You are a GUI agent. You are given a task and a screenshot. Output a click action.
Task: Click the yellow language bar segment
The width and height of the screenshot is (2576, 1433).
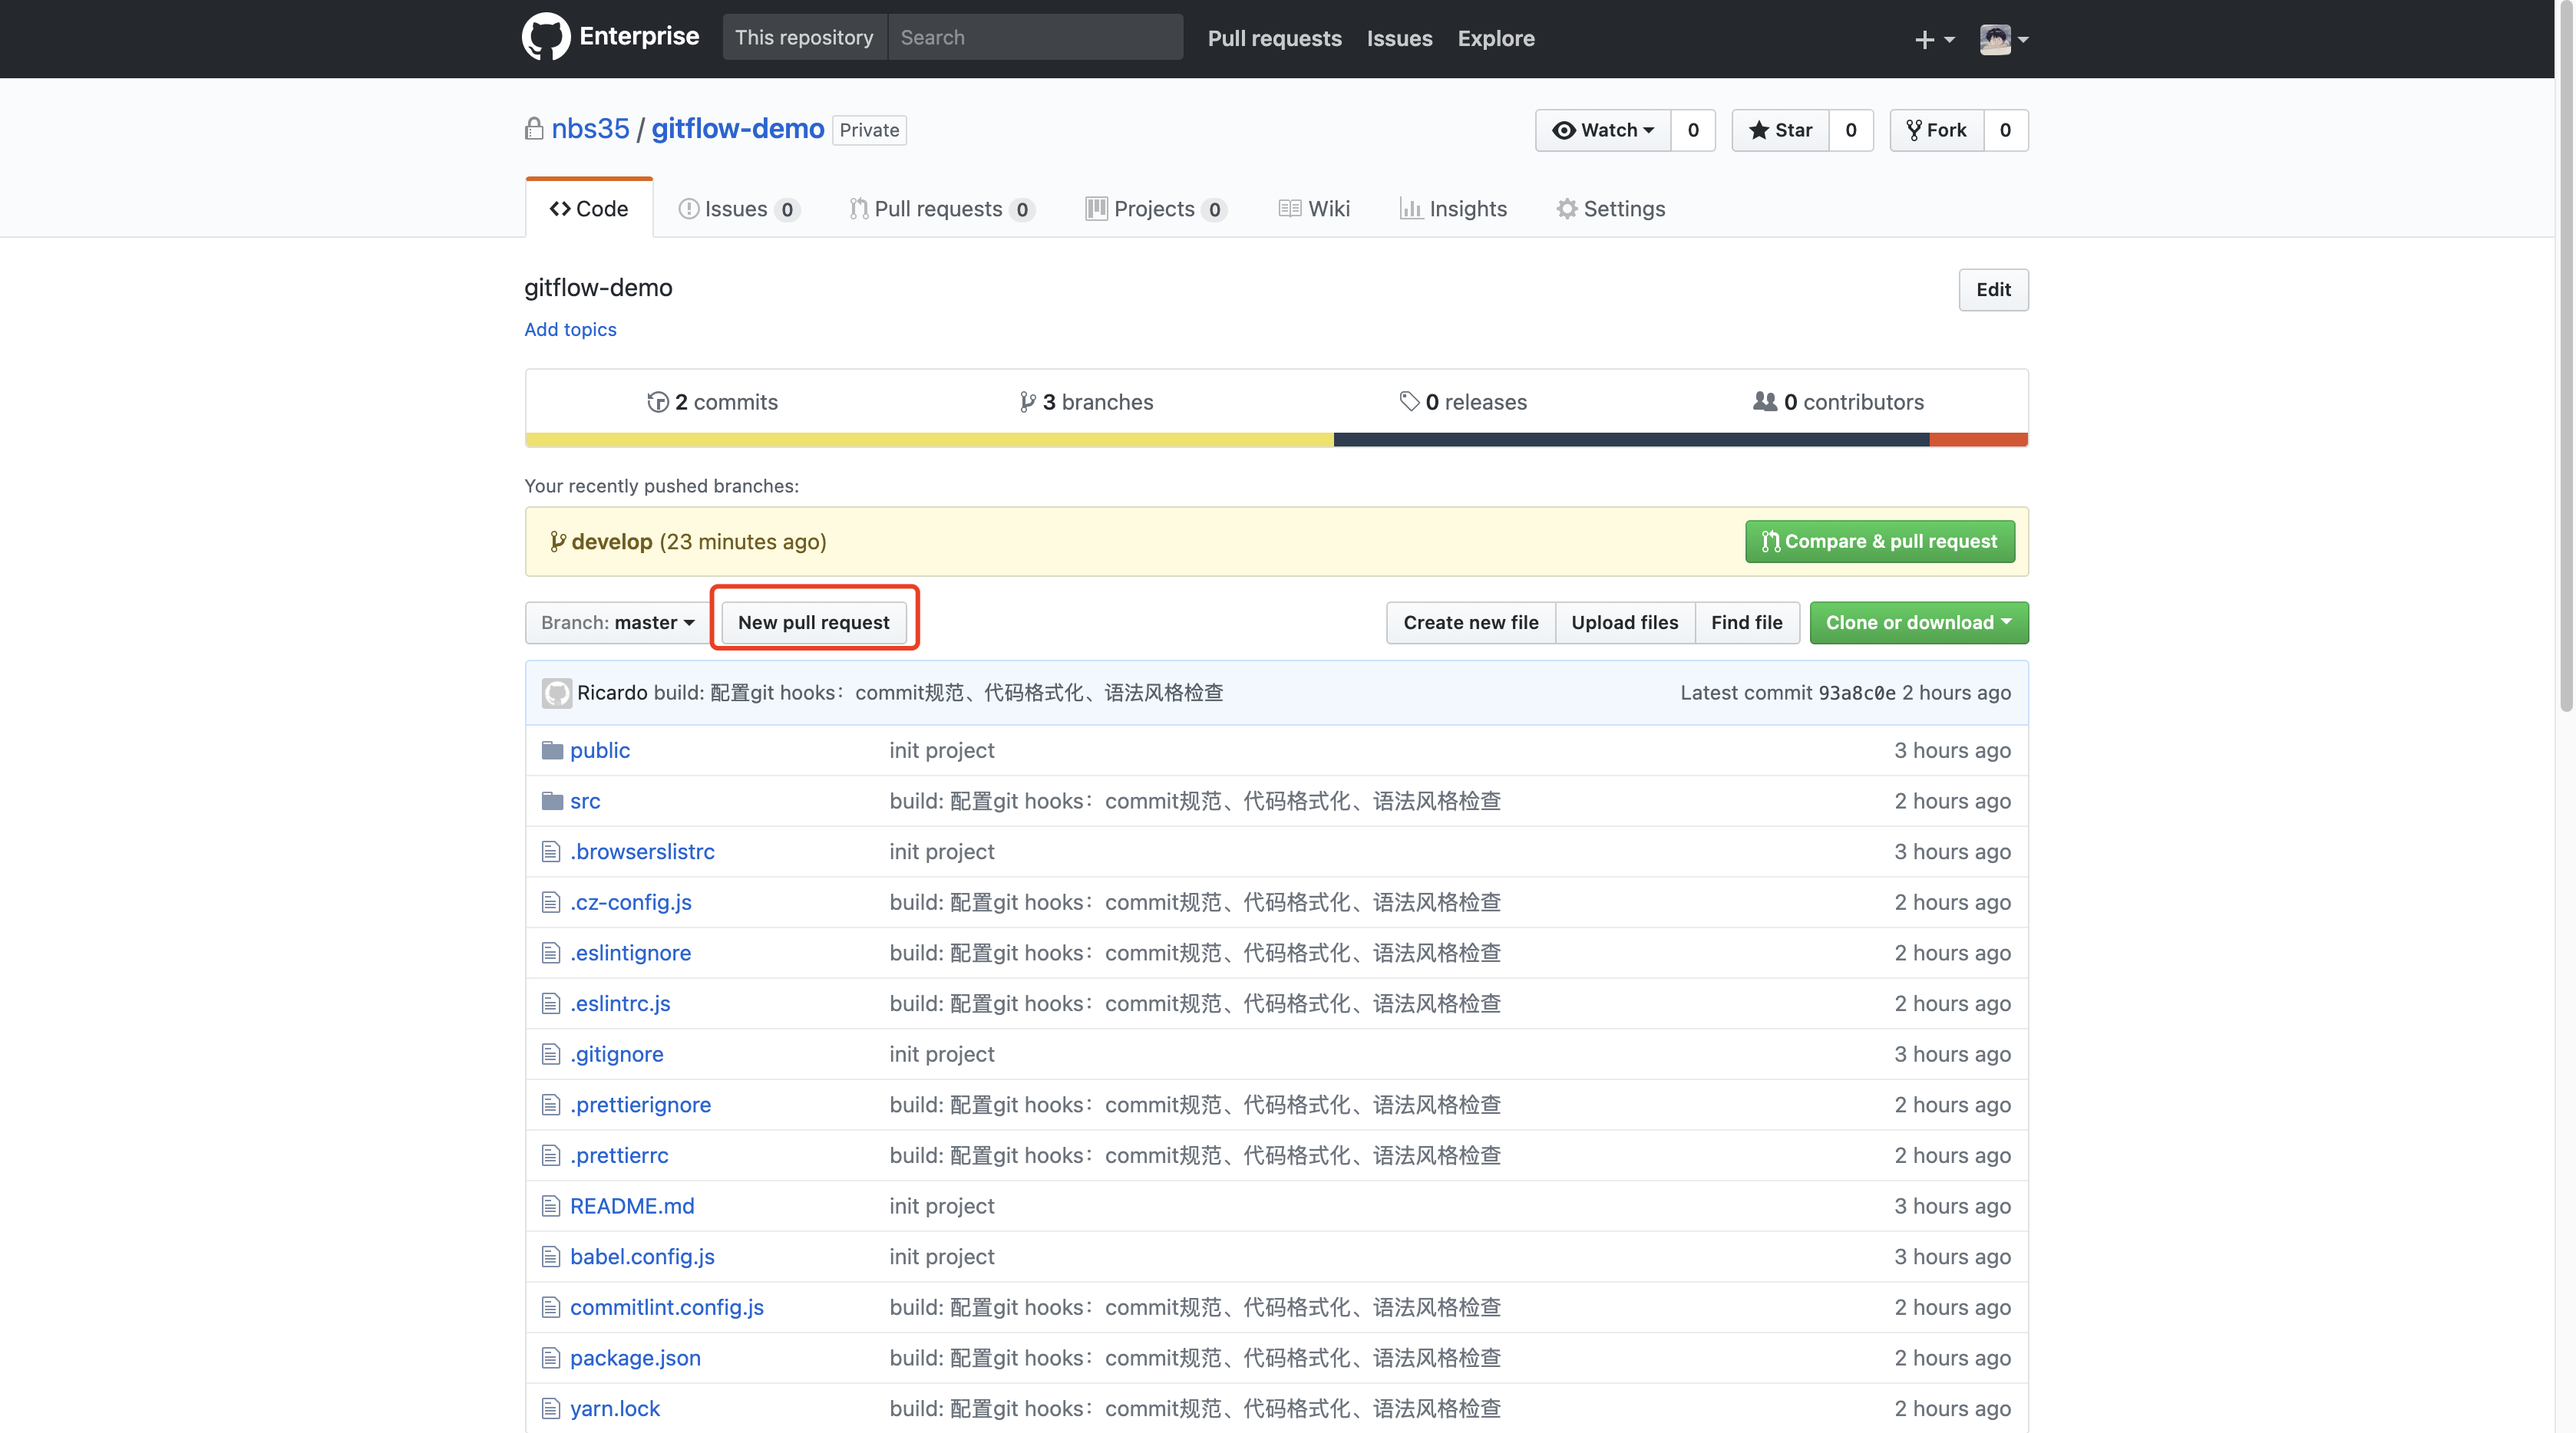click(929, 440)
